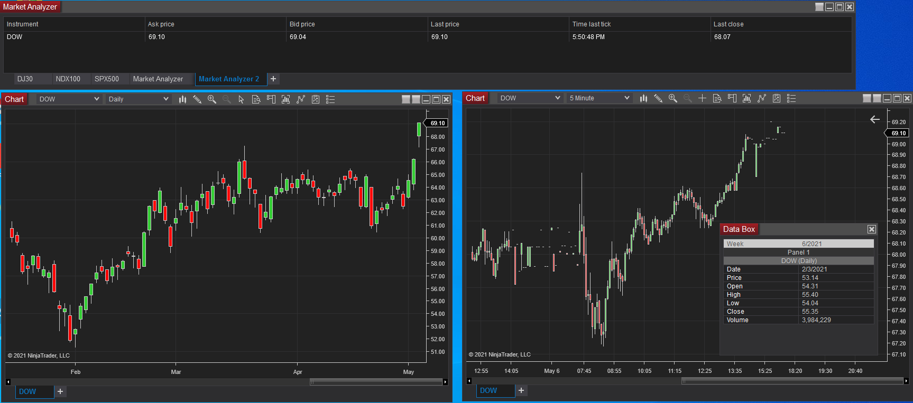Open Data Box icon in Daily chart toolbar
This screenshot has width=913, height=403.
point(256,99)
